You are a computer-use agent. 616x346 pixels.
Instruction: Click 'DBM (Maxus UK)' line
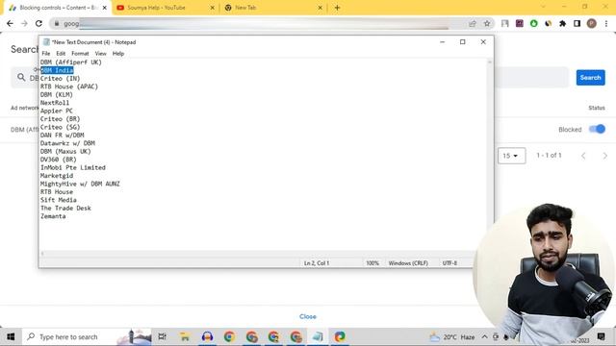pyautogui.click(x=65, y=152)
